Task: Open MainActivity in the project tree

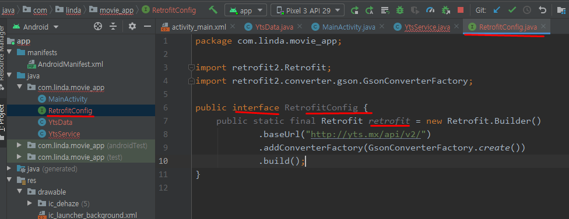Action: coord(68,99)
